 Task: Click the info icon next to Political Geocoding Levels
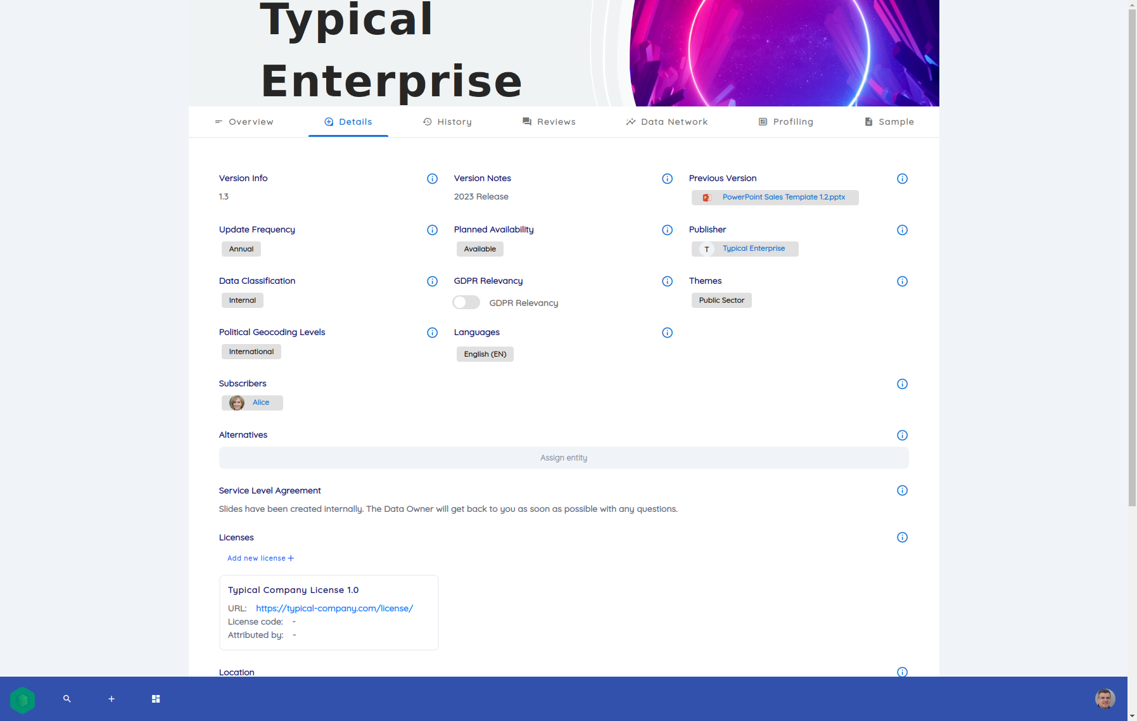[432, 333]
